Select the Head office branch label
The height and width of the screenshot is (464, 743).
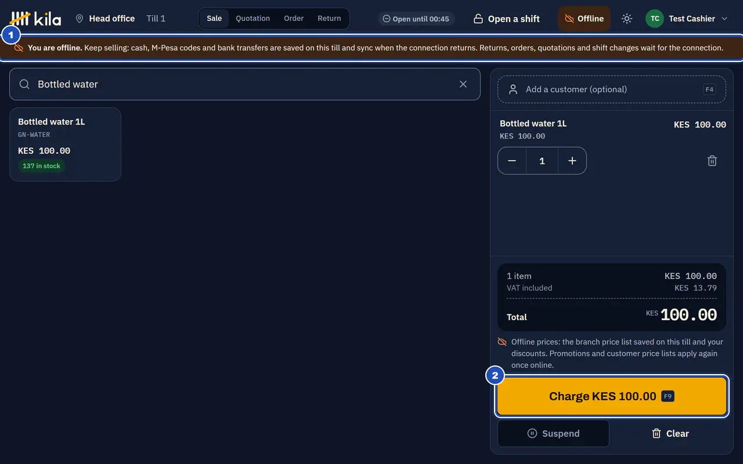tap(112, 19)
